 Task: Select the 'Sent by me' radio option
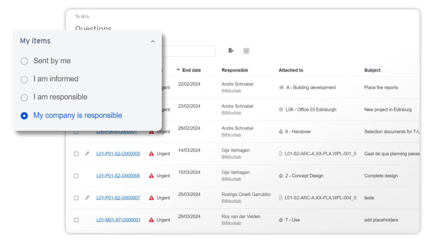[x=24, y=61]
